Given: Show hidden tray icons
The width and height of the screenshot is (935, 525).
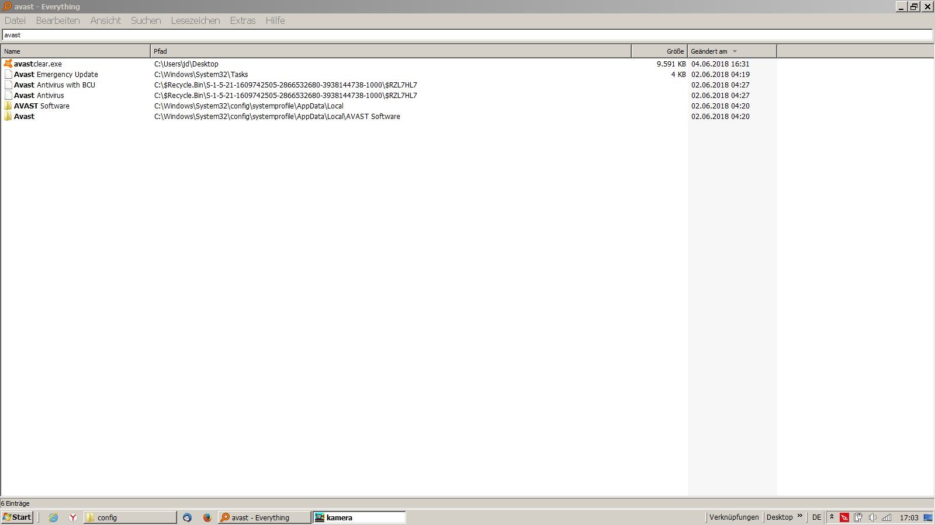Looking at the screenshot, I should pyautogui.click(x=832, y=517).
